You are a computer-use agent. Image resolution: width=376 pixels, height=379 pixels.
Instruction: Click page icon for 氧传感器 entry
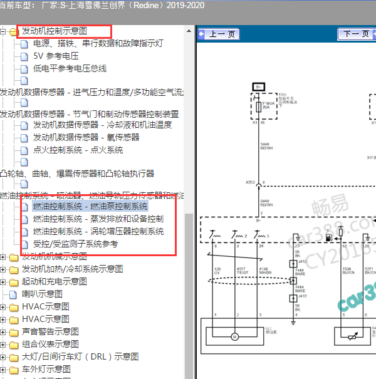(24, 138)
